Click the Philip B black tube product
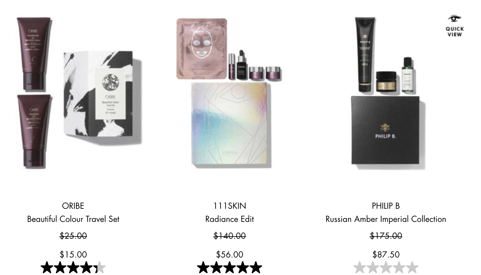481x275 pixels. (x=365, y=55)
